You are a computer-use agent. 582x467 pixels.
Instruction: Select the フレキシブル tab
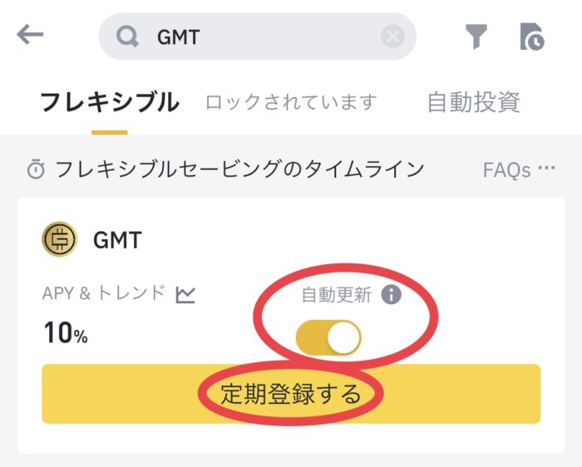[x=109, y=102]
